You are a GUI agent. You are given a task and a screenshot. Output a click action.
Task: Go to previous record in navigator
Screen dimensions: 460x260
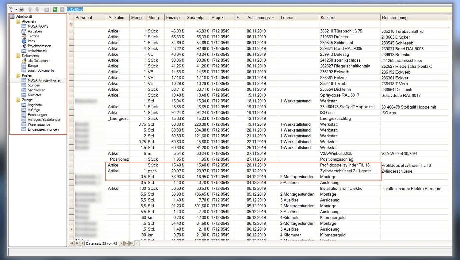(x=82, y=244)
